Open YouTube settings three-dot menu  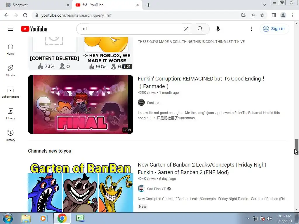251,29
